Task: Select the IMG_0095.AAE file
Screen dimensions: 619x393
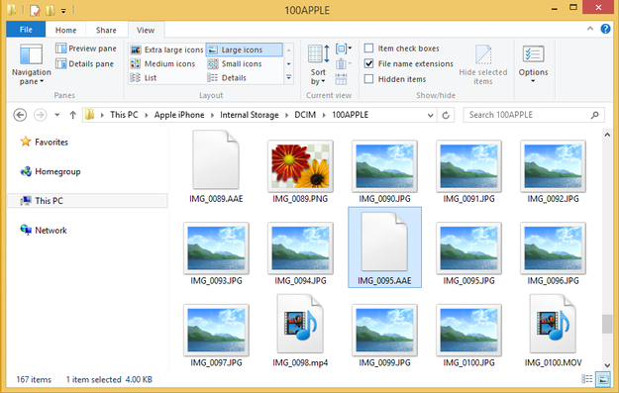Action: 384,247
